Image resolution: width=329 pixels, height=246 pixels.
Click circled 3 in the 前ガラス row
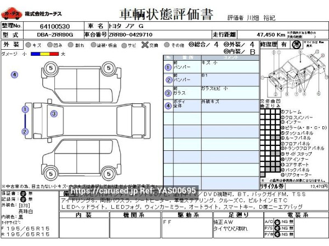[x=168, y=93]
